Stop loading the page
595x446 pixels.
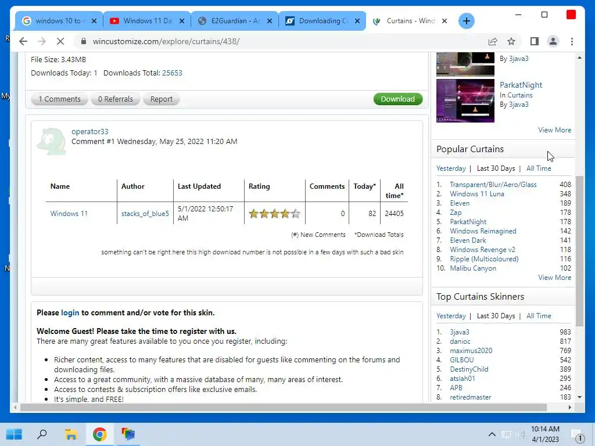[x=60, y=41]
